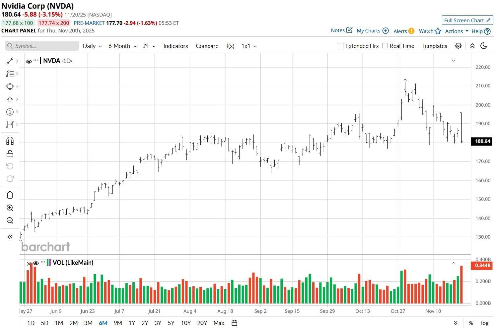Open the VOL color settings swatch
The height and width of the screenshot is (330, 497).
tap(49, 262)
